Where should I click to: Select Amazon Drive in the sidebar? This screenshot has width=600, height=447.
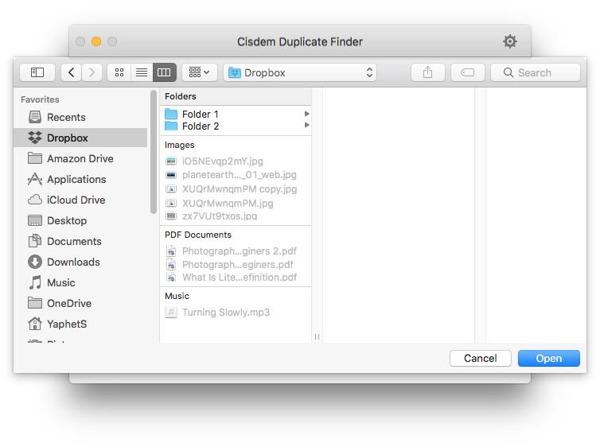(80, 158)
